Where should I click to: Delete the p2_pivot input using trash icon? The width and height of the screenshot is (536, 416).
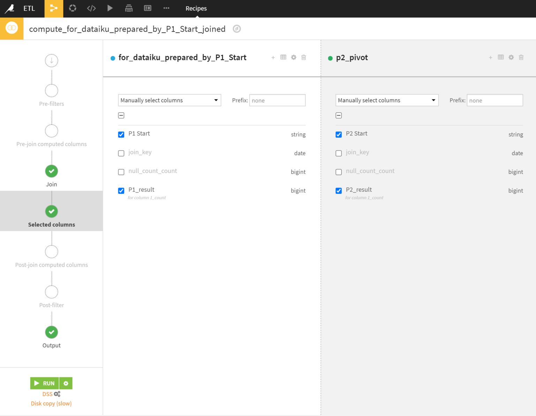[x=521, y=58]
